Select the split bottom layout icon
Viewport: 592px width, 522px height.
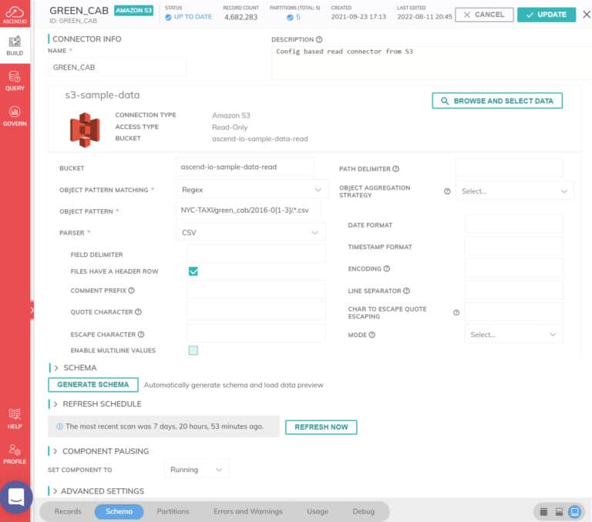559,512
